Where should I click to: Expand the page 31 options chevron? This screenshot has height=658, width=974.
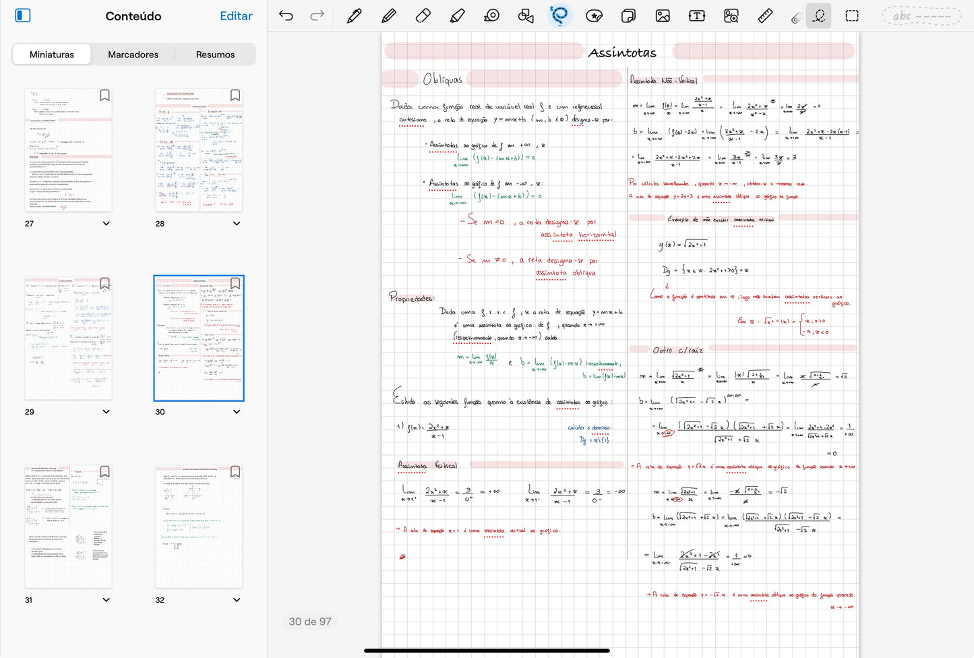coord(106,600)
